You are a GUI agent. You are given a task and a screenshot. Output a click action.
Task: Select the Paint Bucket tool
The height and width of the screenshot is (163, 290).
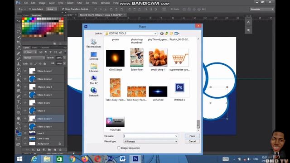coord(18,80)
